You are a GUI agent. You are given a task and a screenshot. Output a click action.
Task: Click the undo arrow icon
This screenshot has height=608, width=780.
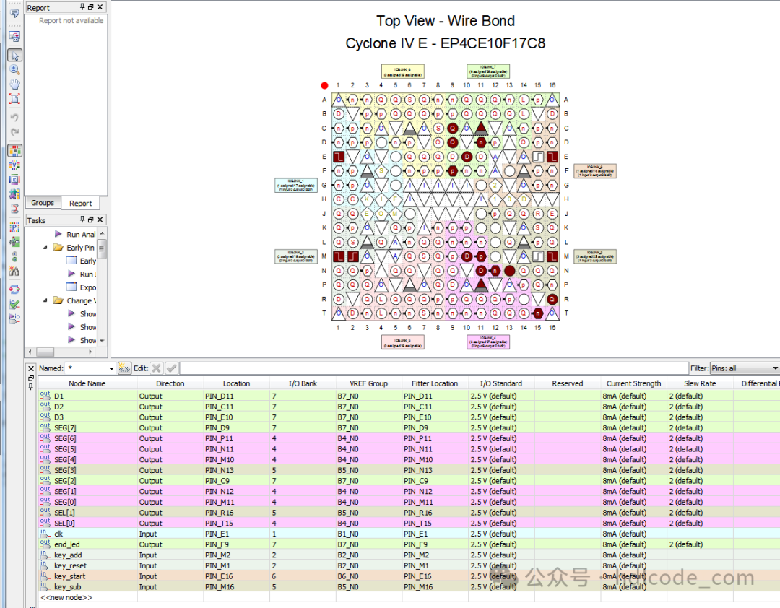coord(15,118)
